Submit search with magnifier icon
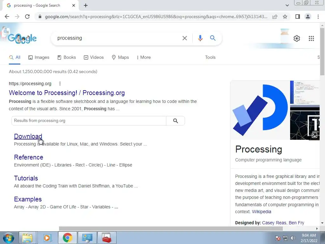This screenshot has width=325, height=244. [213, 38]
